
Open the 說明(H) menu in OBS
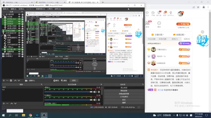pos(57,9)
